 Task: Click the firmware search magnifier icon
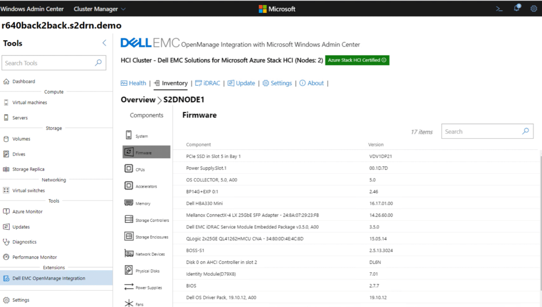pyautogui.click(x=525, y=131)
